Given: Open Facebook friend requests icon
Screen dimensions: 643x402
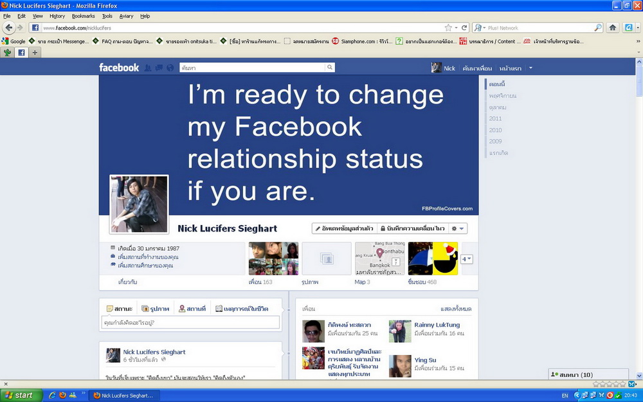Looking at the screenshot, I should click(x=148, y=68).
